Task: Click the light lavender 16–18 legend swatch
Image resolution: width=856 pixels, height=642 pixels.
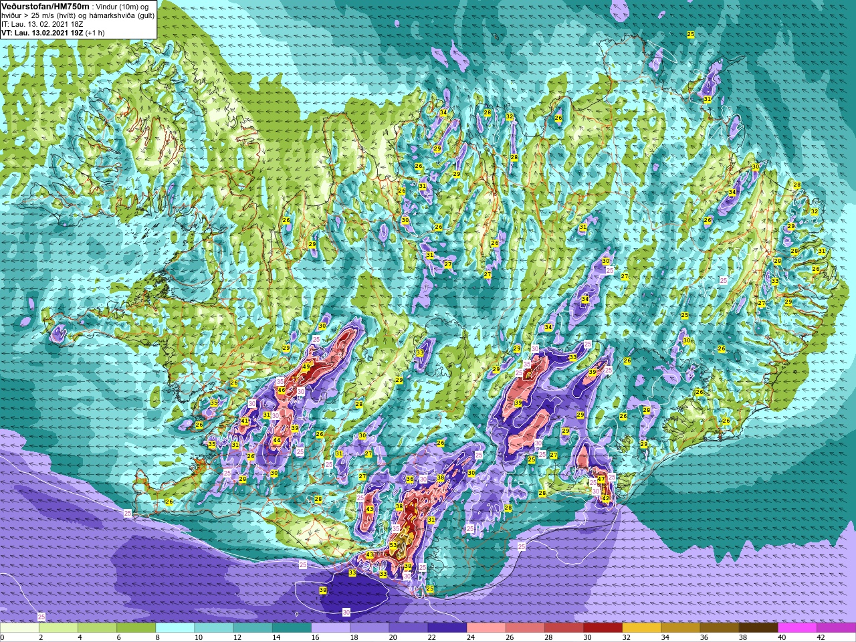Action: pos(330,628)
